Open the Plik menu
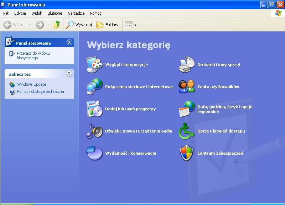The image size is (285, 205). click(6, 13)
